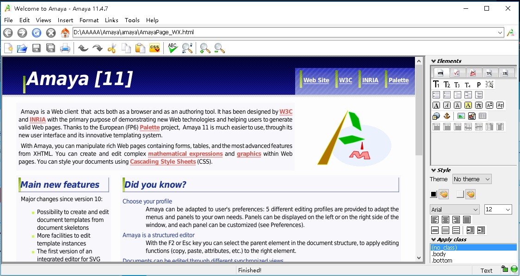The image size is (520, 276).
Task: Insert a T2 heading element
Action: (x=447, y=85)
